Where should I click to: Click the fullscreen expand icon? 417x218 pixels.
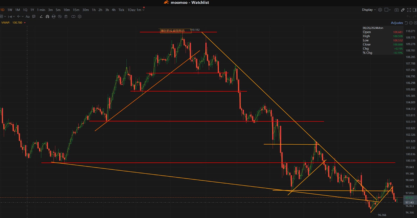point(409,10)
